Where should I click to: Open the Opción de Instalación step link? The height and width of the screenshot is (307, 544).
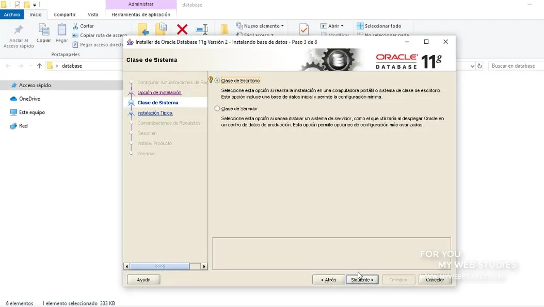(159, 93)
